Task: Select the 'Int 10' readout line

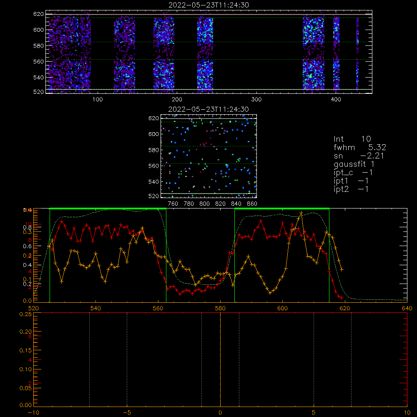Action: tap(352, 139)
